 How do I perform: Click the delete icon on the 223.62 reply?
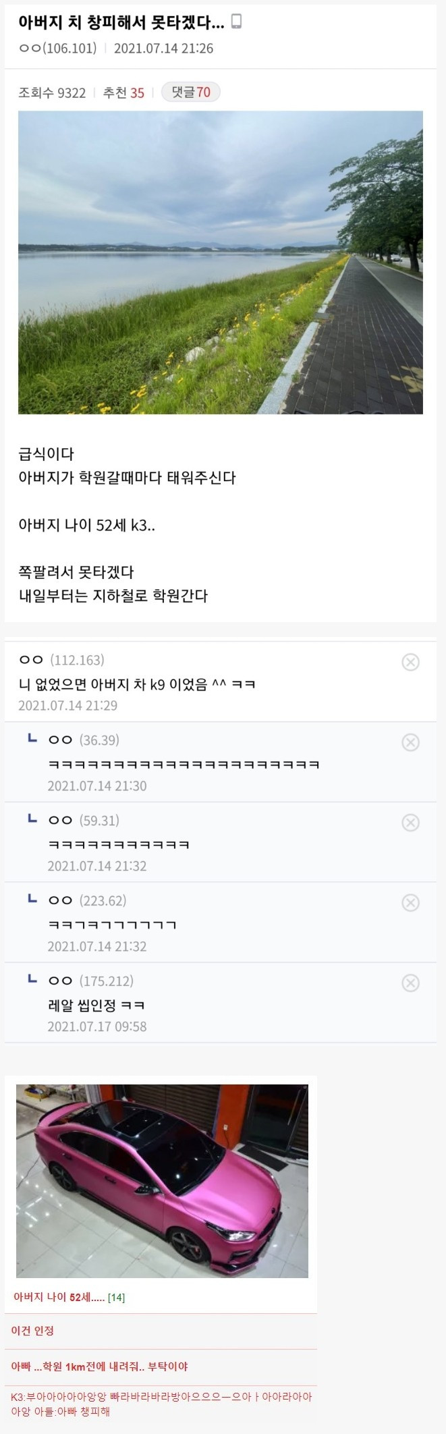coord(410,903)
